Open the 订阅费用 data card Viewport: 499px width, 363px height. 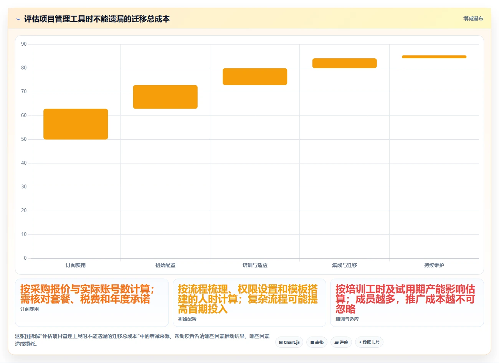tap(92, 303)
